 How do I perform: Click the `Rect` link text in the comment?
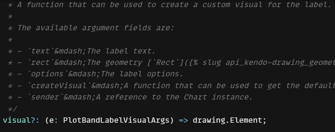tap(165, 62)
